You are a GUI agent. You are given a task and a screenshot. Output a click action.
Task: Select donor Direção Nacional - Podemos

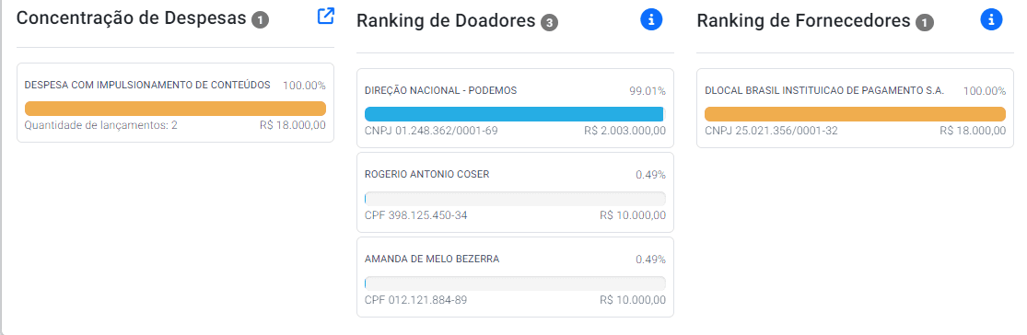point(516,108)
